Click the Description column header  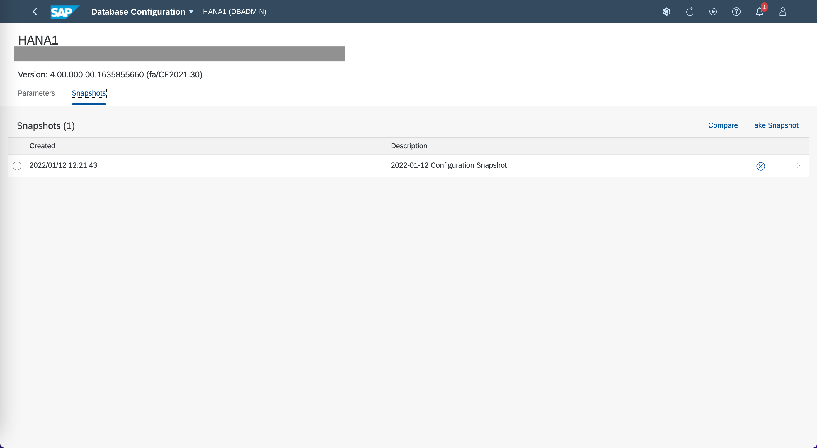pos(409,146)
